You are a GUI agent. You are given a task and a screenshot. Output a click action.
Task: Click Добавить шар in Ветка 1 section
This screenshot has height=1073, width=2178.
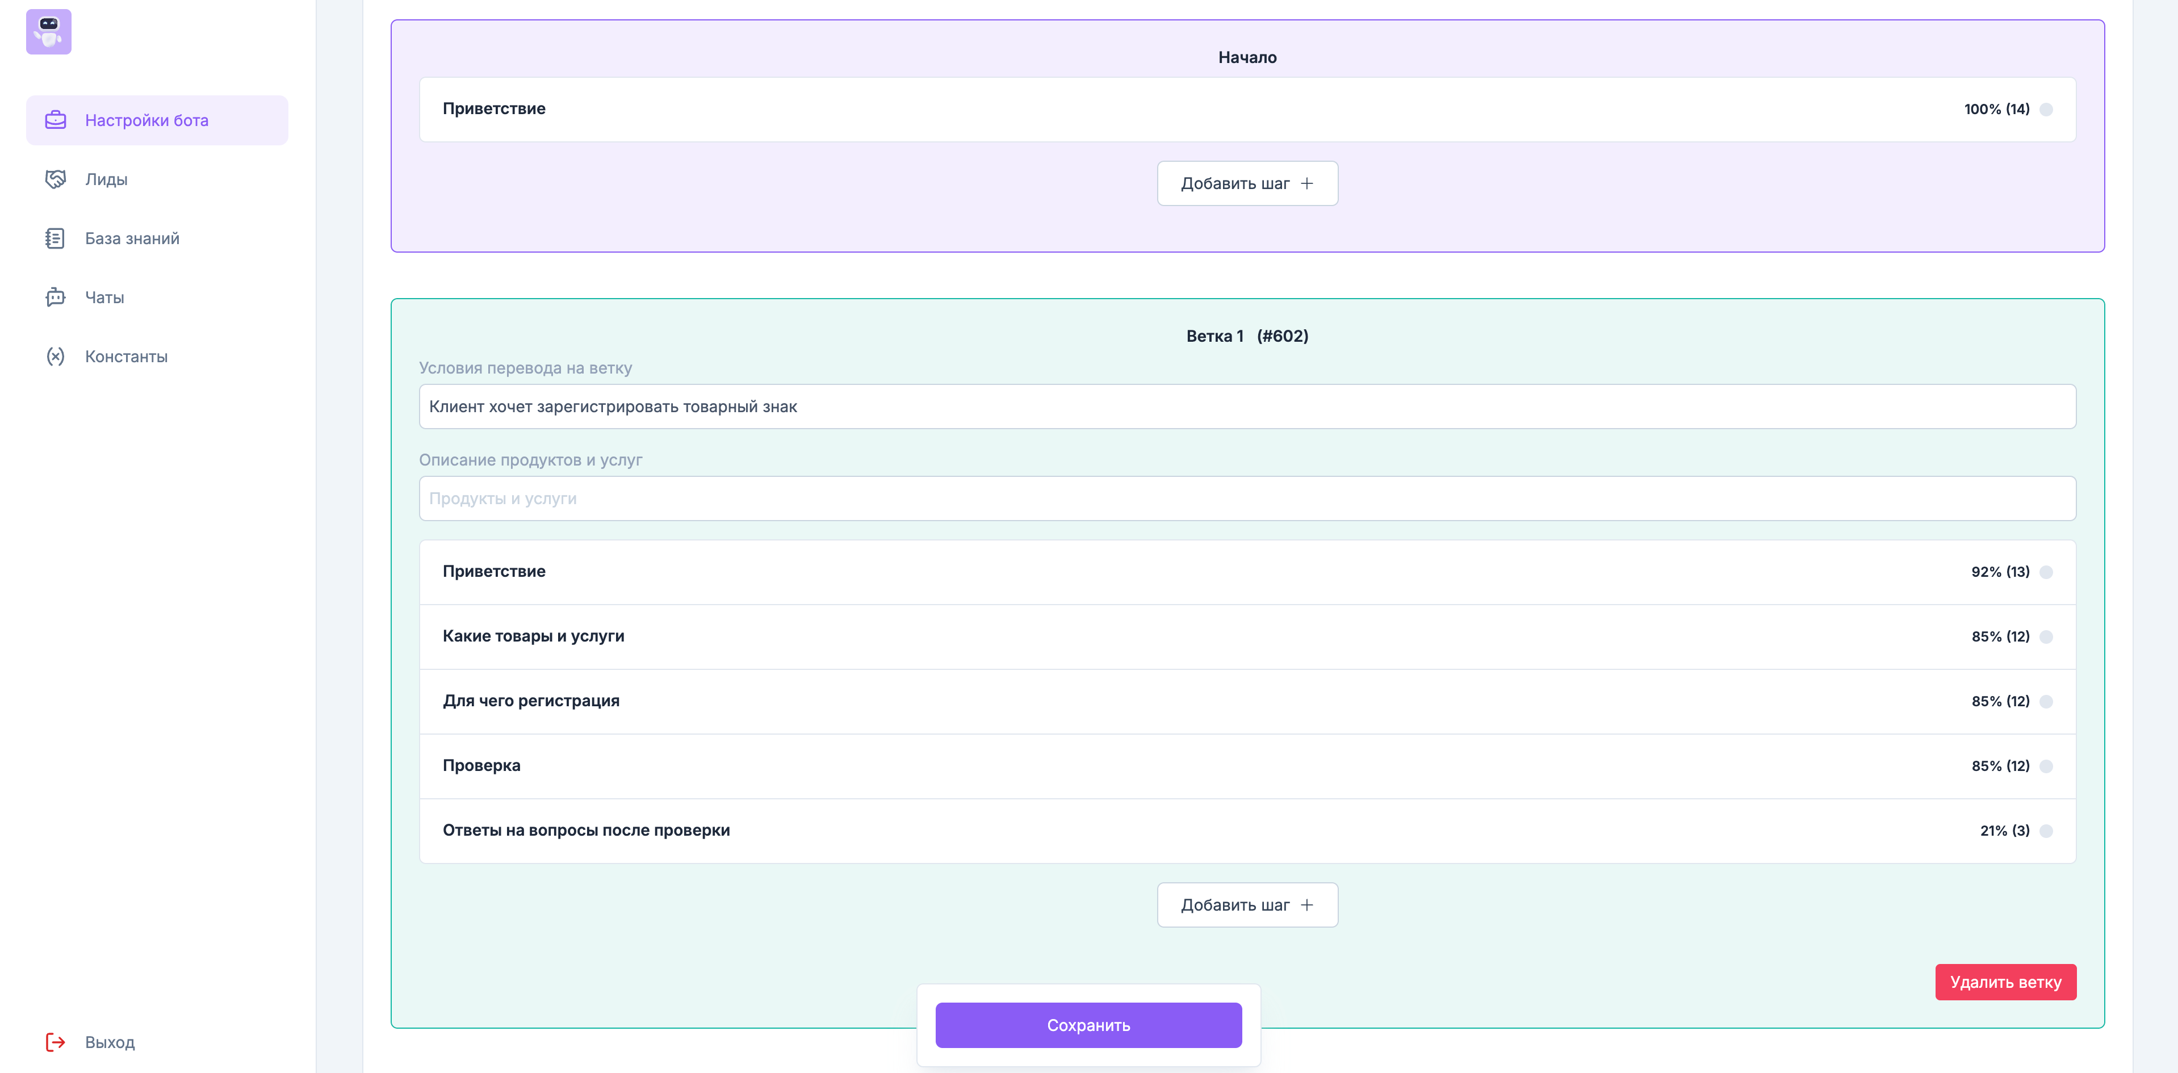pos(1246,905)
